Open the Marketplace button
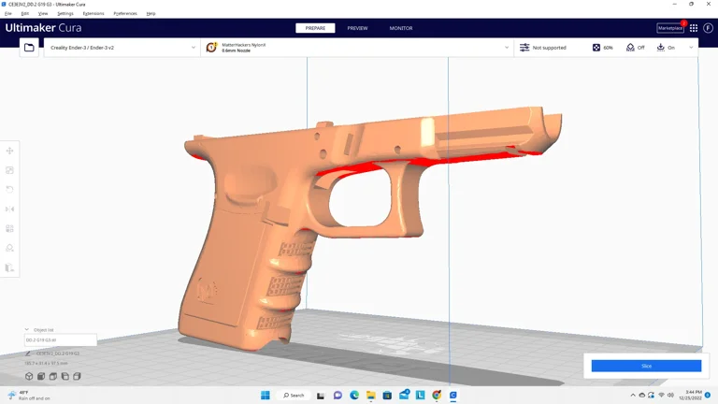Viewport: 718px width, 404px height. pos(670,28)
